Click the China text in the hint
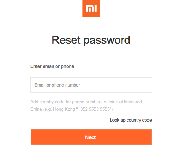183x156 pixels. point(36,109)
